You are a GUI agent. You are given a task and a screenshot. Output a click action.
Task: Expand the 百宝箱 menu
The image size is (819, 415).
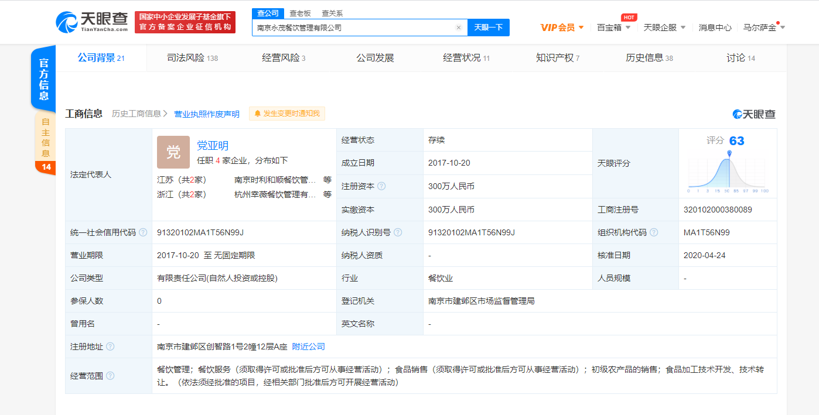click(613, 28)
